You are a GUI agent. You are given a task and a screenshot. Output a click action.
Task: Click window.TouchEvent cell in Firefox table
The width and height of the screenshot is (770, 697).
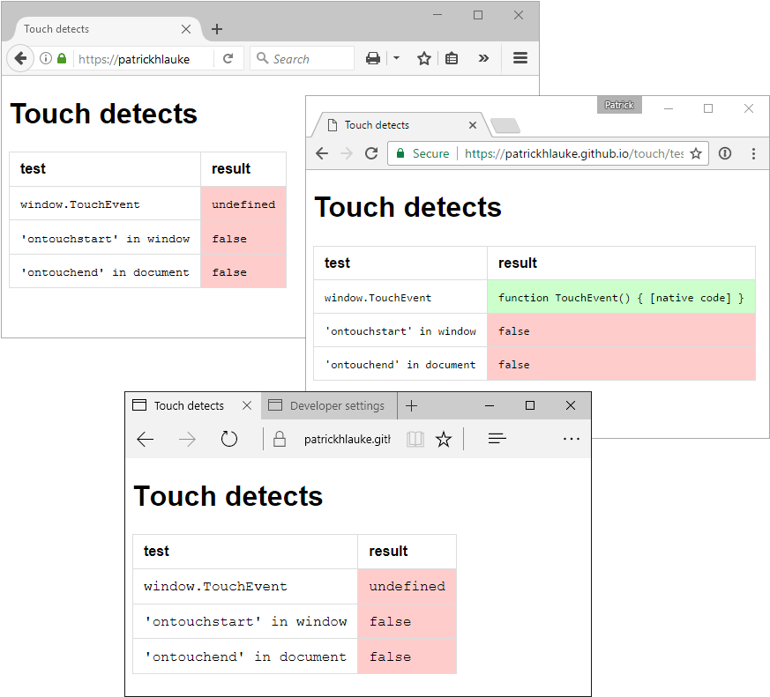(105, 204)
